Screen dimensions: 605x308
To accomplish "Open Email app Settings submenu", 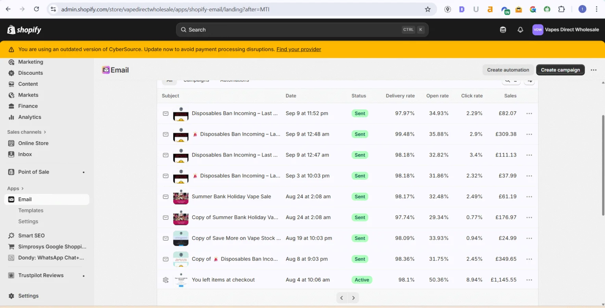I will tap(28, 221).
